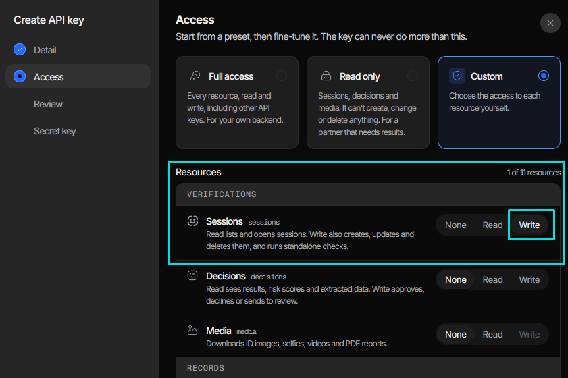Click the Sessions face-scan icon

pyautogui.click(x=192, y=221)
